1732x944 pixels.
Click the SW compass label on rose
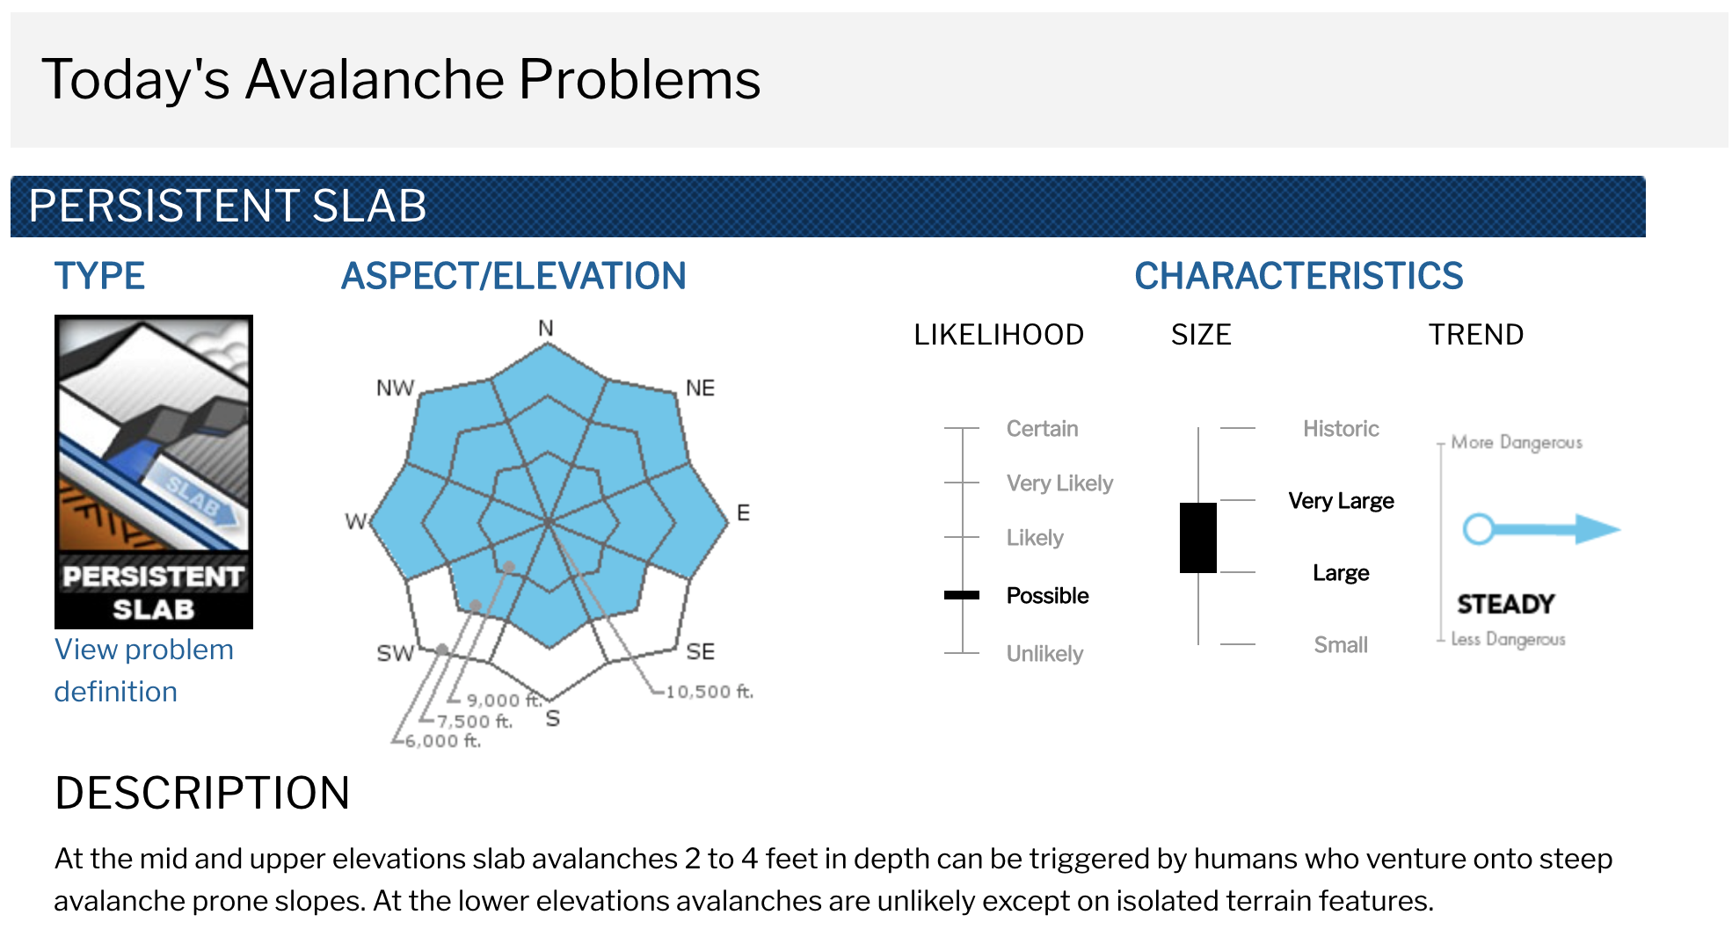[x=395, y=653]
